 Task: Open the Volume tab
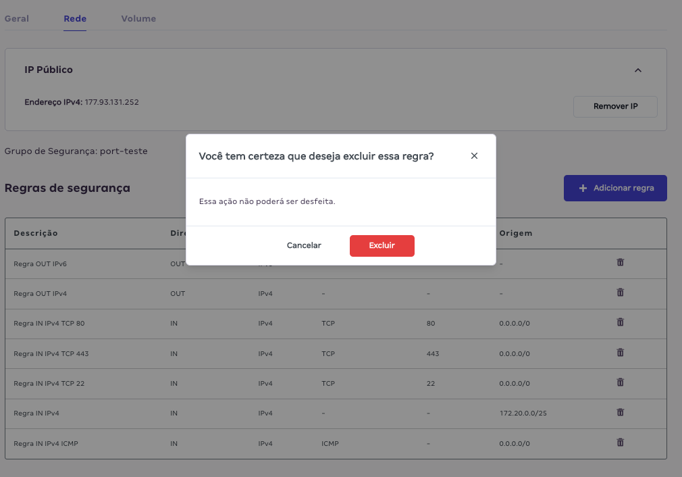click(138, 19)
